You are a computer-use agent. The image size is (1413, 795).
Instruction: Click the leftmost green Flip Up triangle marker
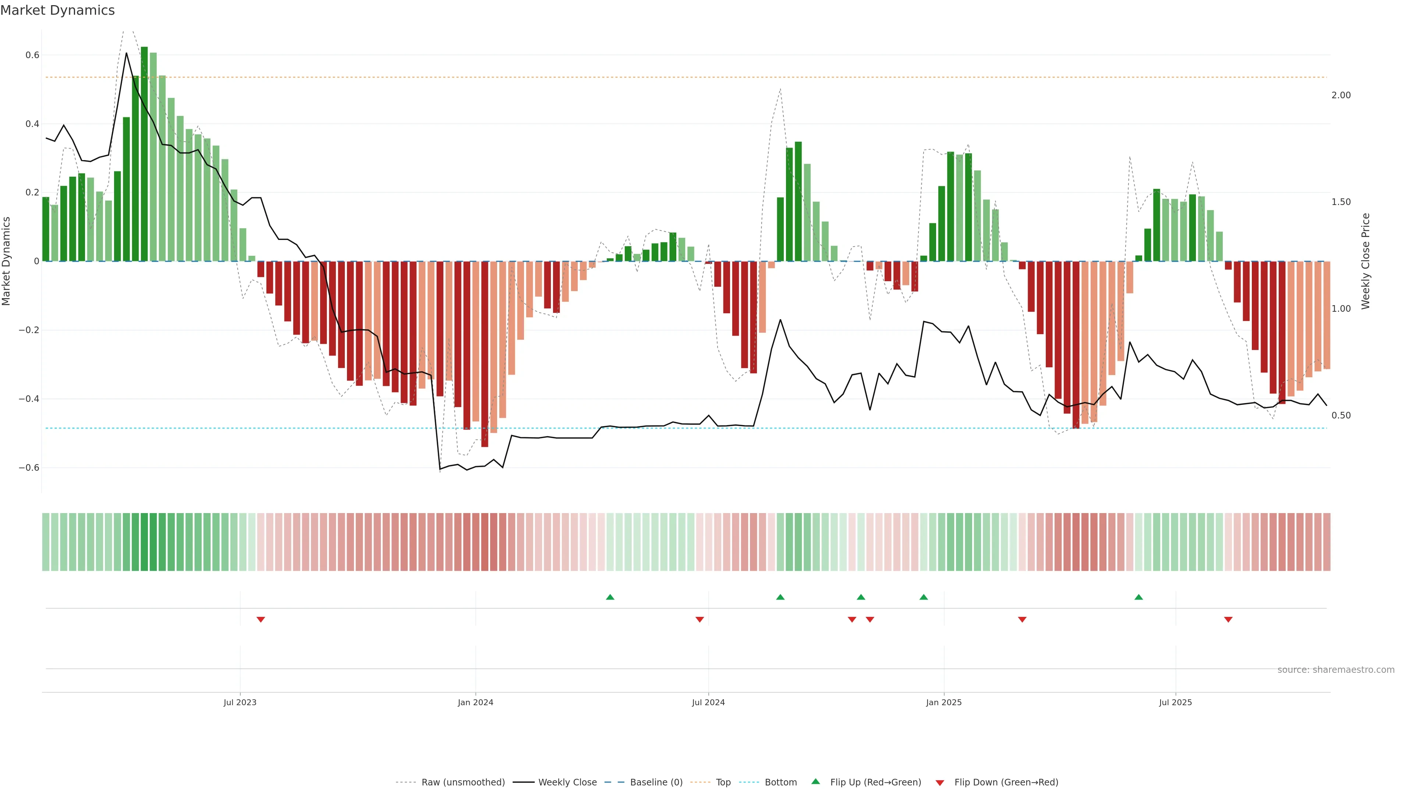tap(610, 597)
